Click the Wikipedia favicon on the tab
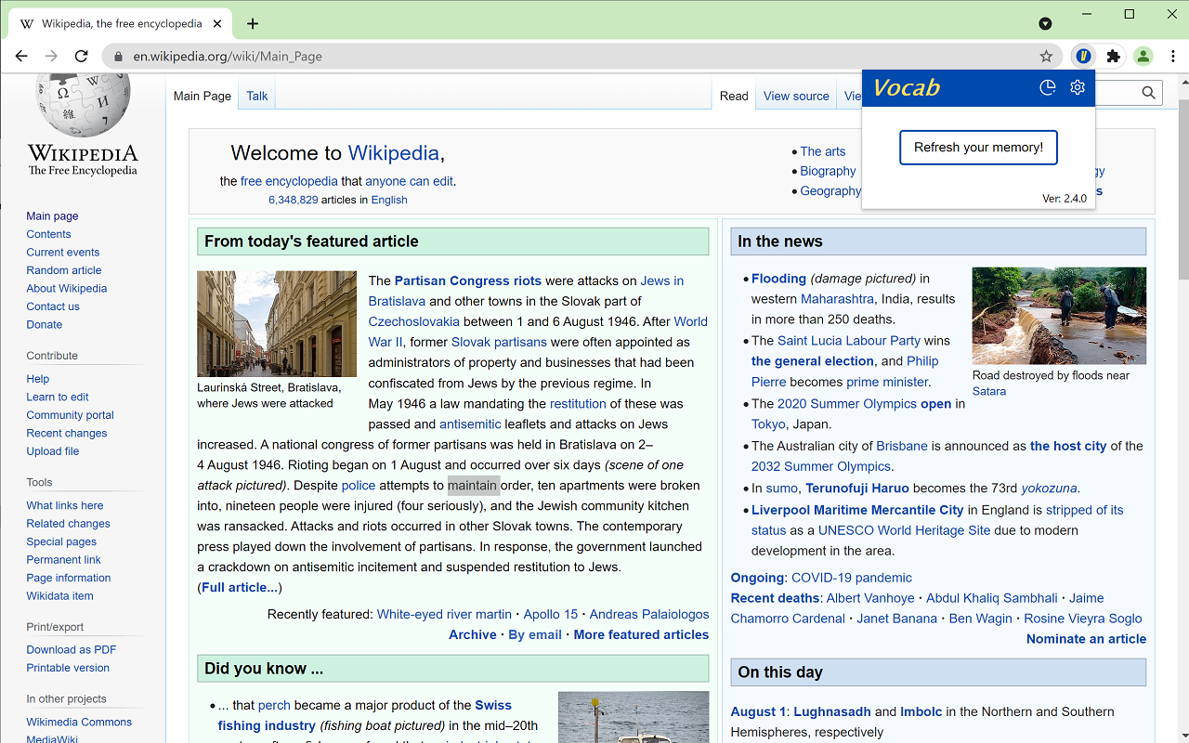 click(x=27, y=23)
